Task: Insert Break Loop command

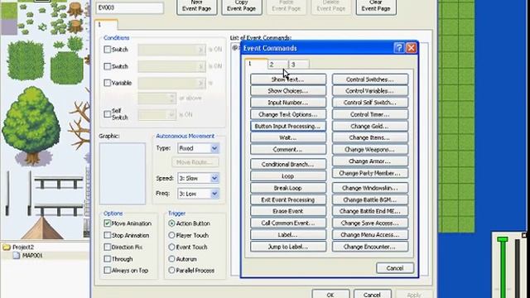Action: pyautogui.click(x=288, y=188)
